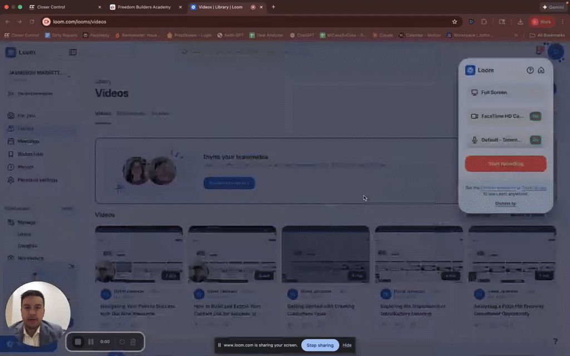The height and width of the screenshot is (356, 570).
Task: Open All Bookmarks folder
Action: 547,35
